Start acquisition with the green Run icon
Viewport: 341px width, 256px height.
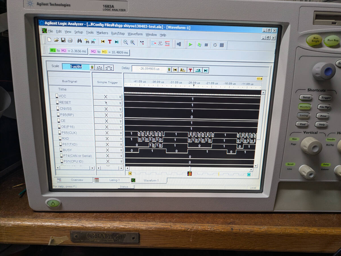[x=190, y=45]
